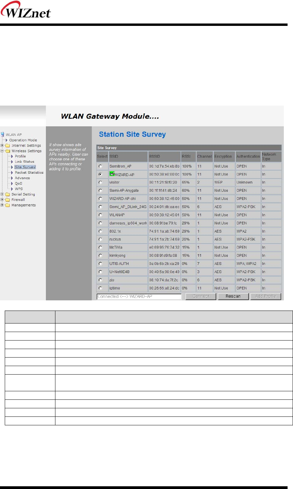Click the 65% RSSI cell
293x489 pixels.
click(x=188, y=182)
